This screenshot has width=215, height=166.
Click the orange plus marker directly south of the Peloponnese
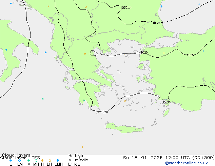point(82,147)
